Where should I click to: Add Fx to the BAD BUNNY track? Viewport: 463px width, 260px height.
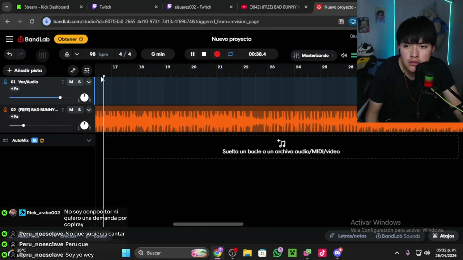(14, 117)
